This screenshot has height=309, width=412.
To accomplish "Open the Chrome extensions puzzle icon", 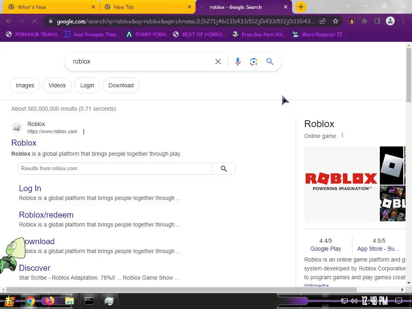I will tap(365, 21).
